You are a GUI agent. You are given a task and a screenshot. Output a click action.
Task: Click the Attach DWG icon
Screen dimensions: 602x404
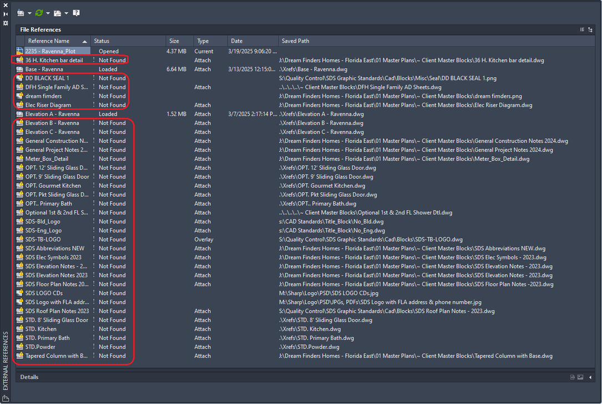tap(21, 13)
